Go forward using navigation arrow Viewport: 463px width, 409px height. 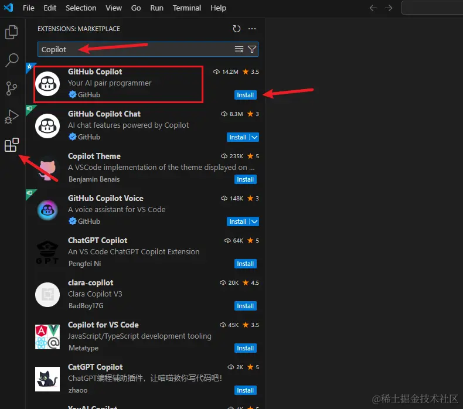[389, 8]
